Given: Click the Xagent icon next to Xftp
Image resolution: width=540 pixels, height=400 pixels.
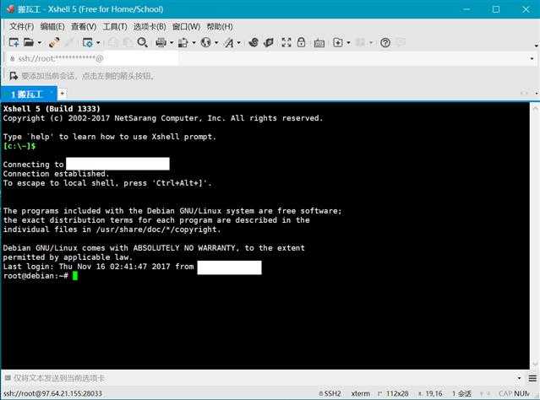Looking at the screenshot, I should pyautogui.click(x=268, y=43).
